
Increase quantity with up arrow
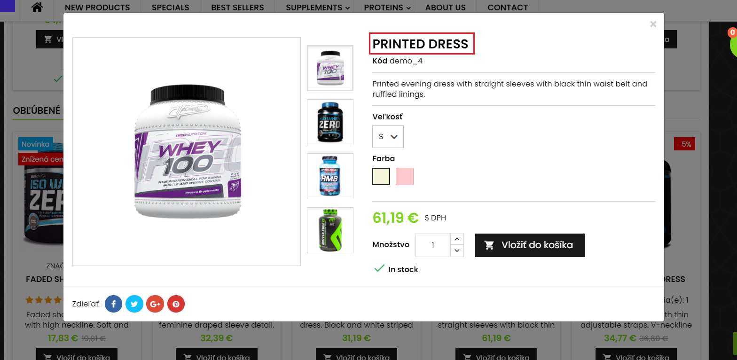tap(457, 239)
